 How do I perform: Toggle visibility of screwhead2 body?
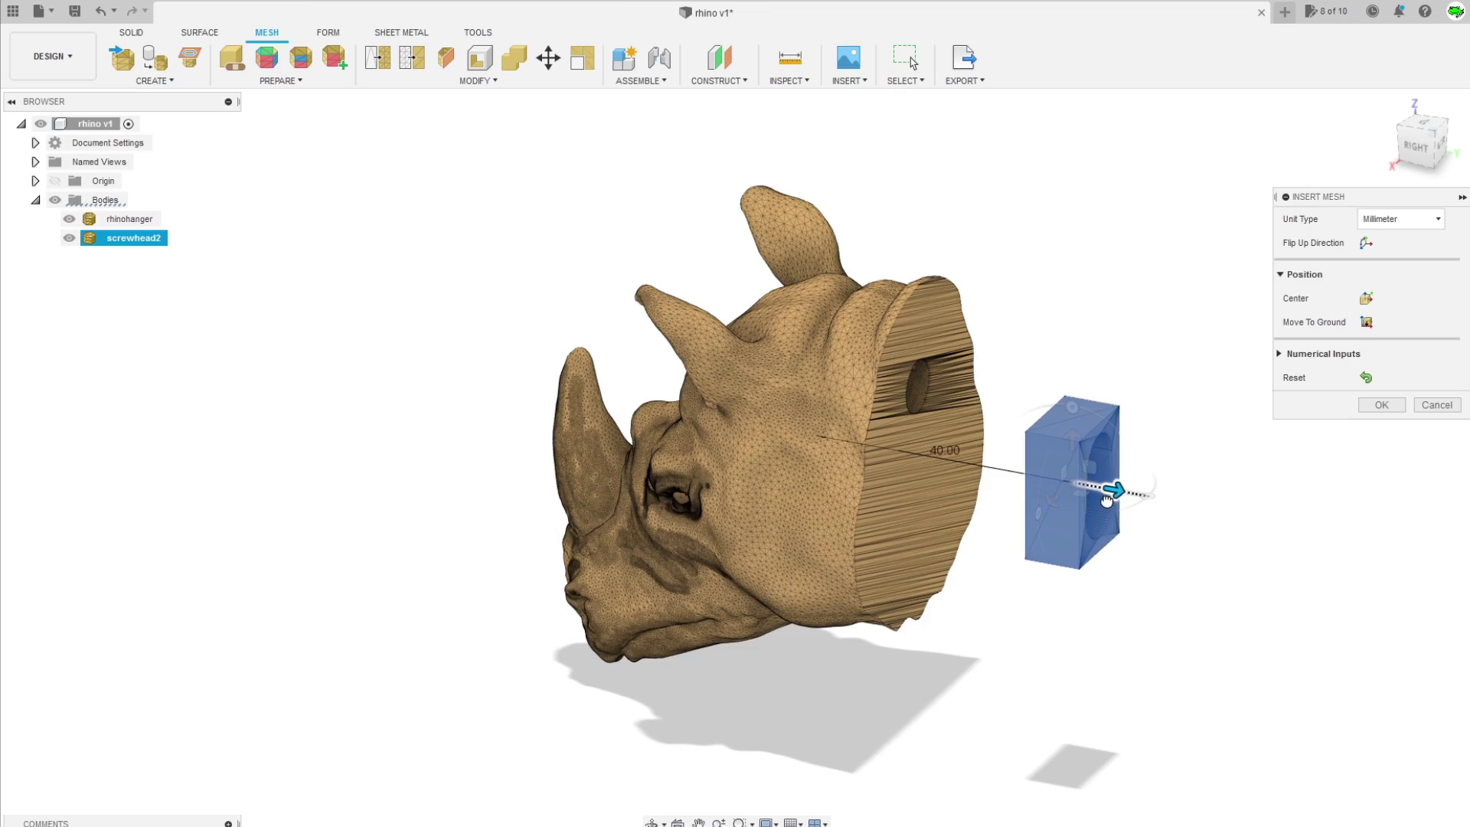[70, 237]
